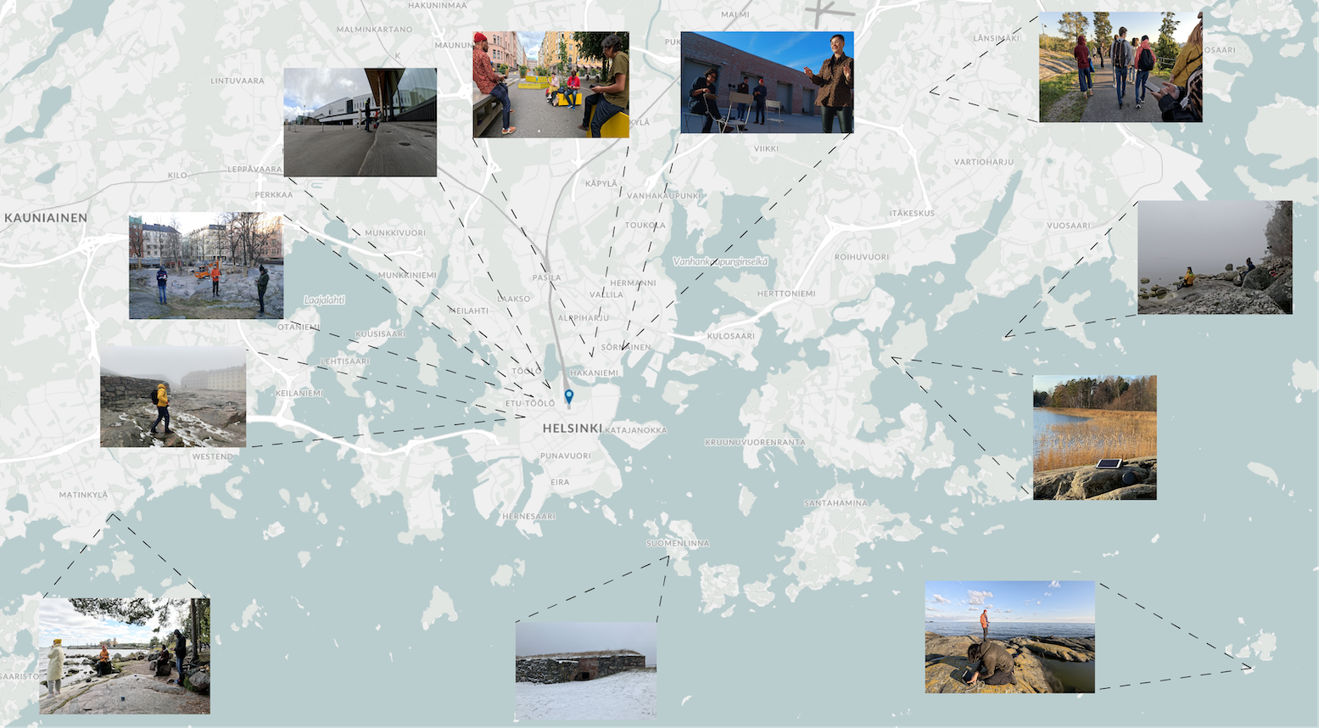Click the MEILAHTI map label

(468, 311)
